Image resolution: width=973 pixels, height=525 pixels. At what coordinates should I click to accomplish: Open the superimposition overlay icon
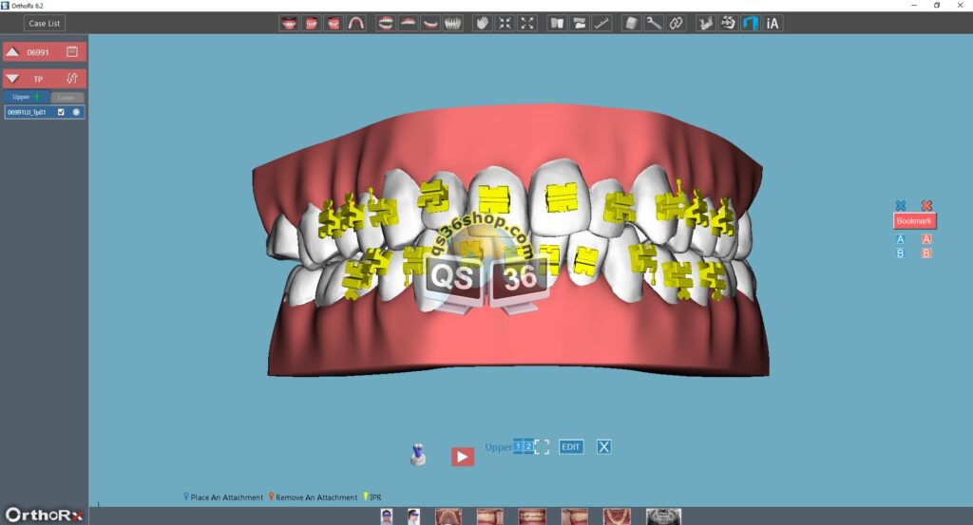[x=579, y=24]
